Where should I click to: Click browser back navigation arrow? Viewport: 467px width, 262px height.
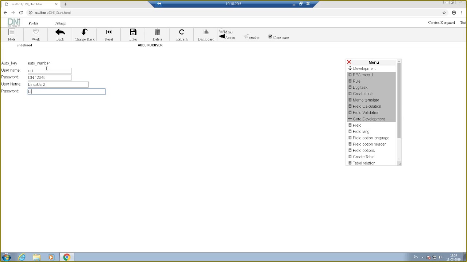[x=5, y=13]
